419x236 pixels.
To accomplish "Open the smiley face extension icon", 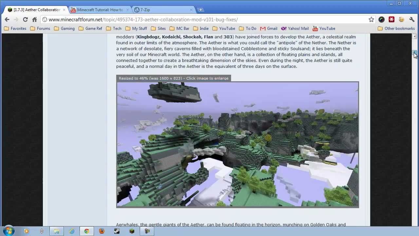I will point(402,20).
